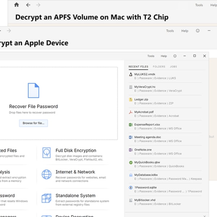The height and width of the screenshot is (217, 217).
Task: Open Help menu in Apple Device window
Action: coord(185,31)
